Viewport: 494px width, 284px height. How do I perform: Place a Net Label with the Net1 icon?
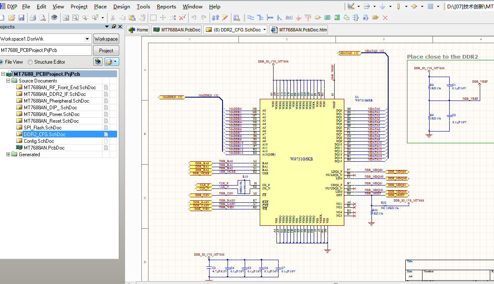tap(289, 18)
